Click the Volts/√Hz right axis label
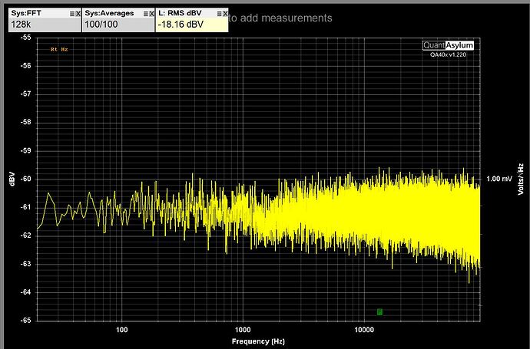This screenshot has width=530, height=349. click(520, 178)
